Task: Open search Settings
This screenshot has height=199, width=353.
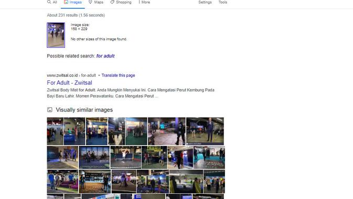Action: 205,2
